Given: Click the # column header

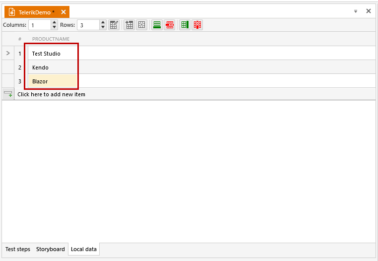Looking at the screenshot, I should 20,39.
